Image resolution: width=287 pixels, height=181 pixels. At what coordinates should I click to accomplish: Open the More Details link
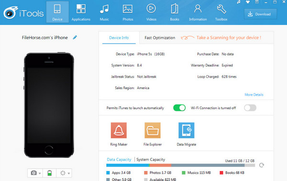pos(254,95)
